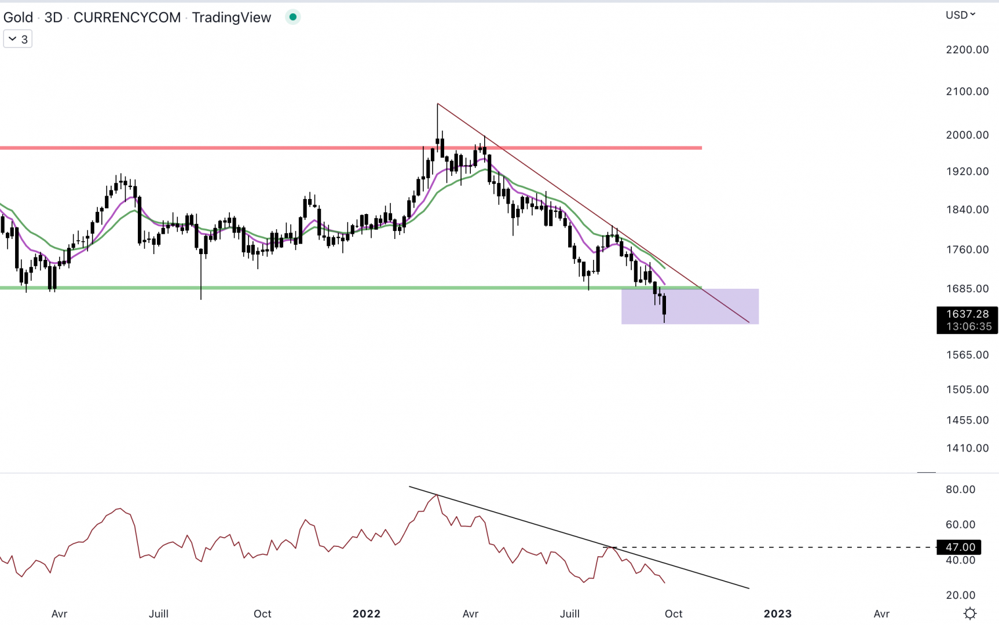Click the 1410.00 price axis label
This screenshot has width=999, height=625.
(x=967, y=448)
